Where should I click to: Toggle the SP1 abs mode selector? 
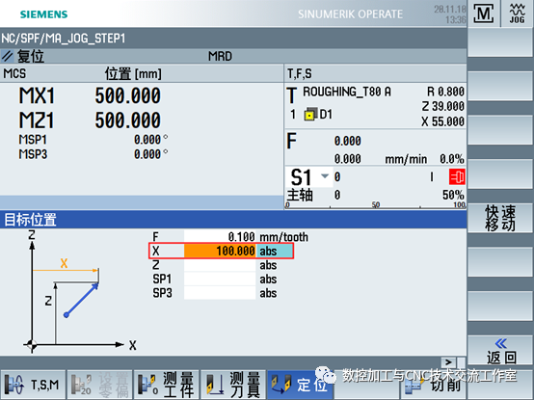(268, 280)
